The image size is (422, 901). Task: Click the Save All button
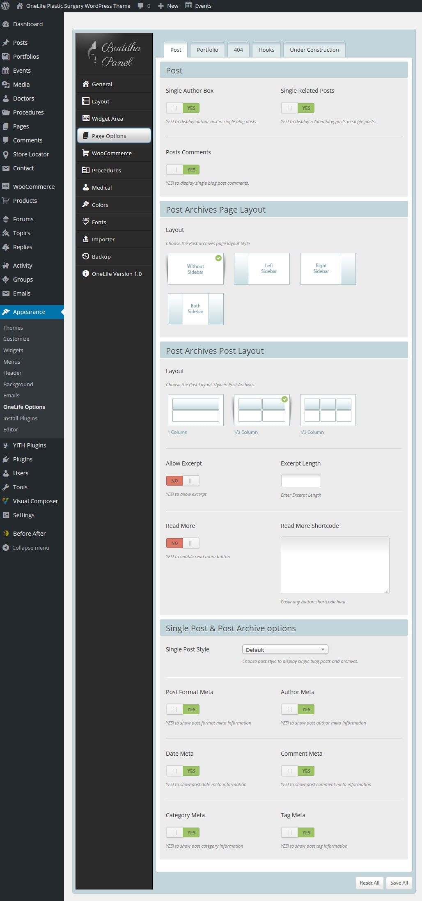399,883
